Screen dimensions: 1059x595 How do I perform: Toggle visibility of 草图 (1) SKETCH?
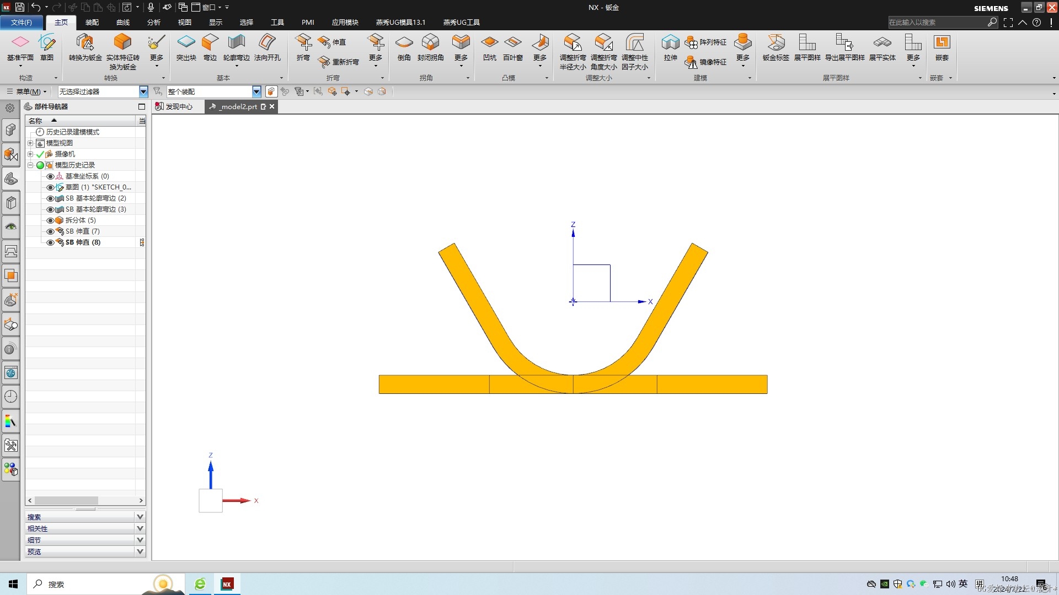pyautogui.click(x=50, y=187)
